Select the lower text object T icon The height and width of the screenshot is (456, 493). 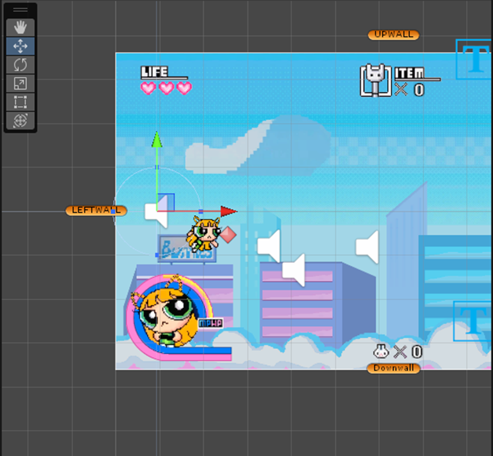point(472,321)
